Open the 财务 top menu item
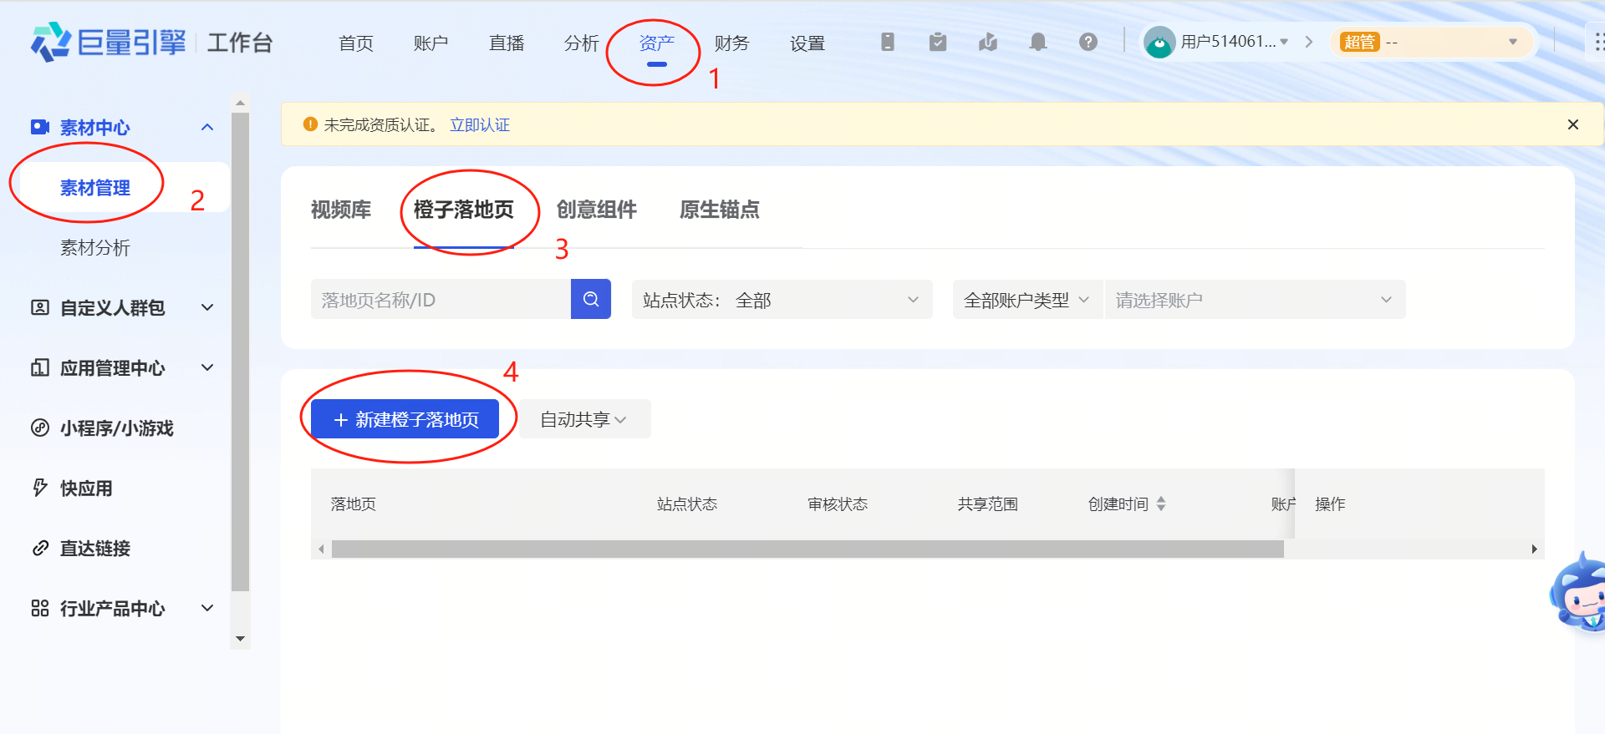This screenshot has height=734, width=1605. pyautogui.click(x=731, y=43)
